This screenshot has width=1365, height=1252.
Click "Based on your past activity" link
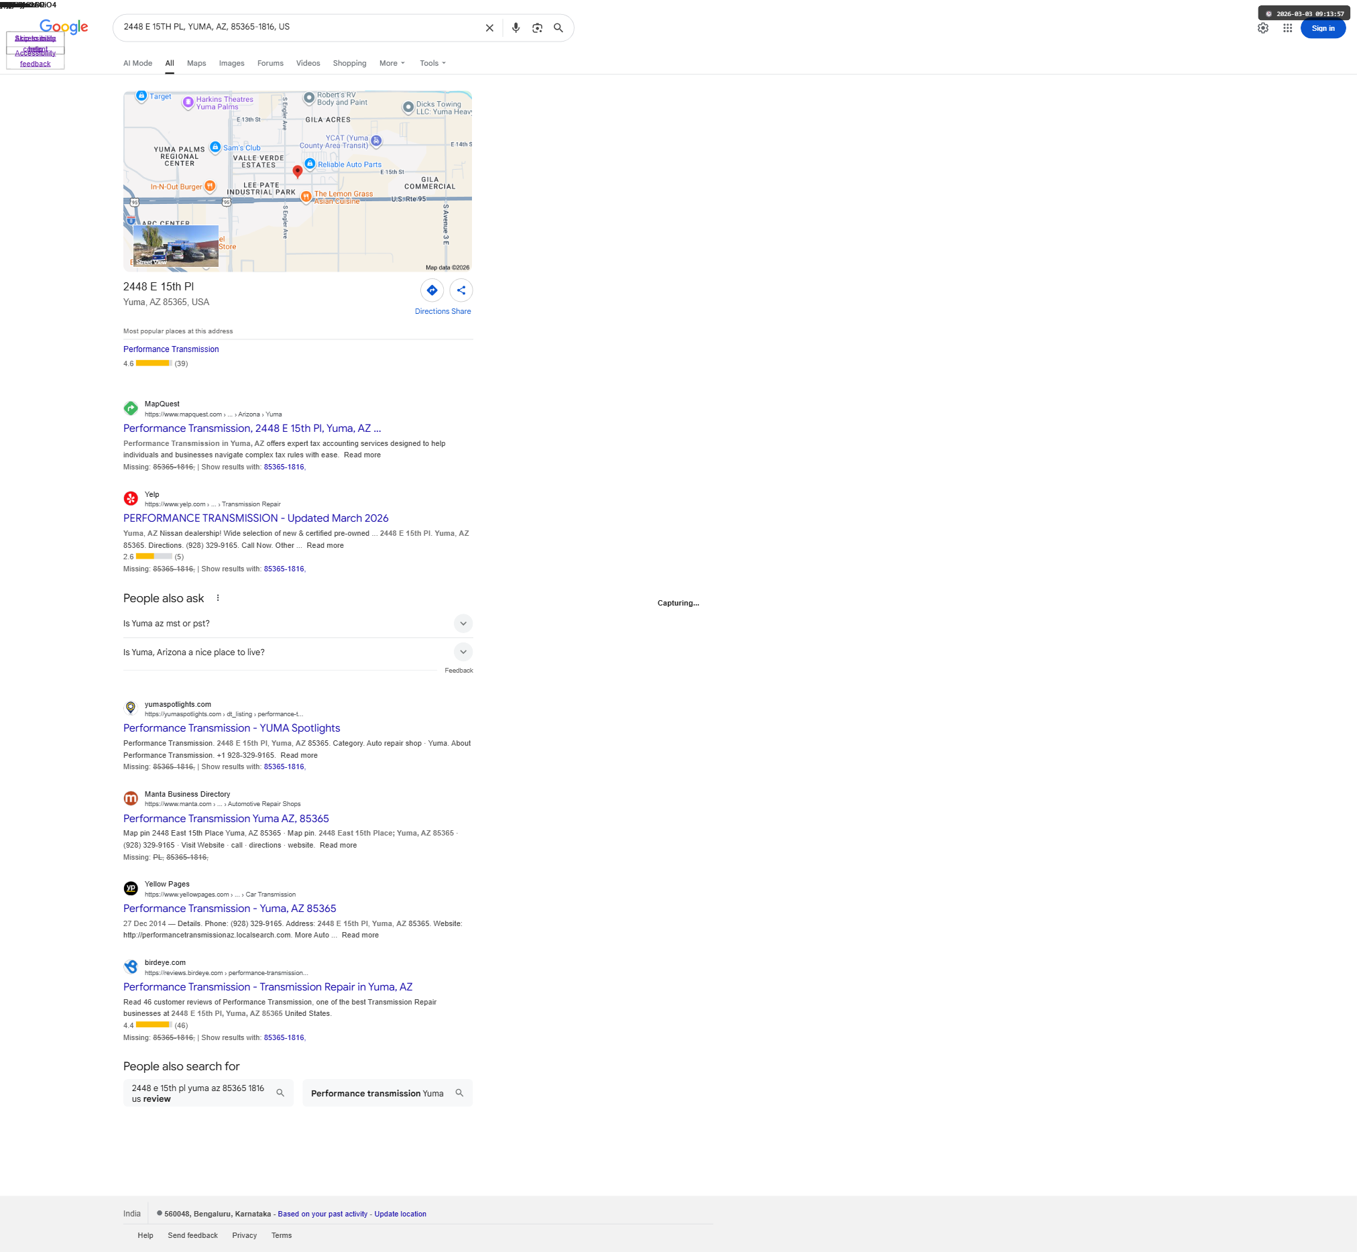pyautogui.click(x=324, y=1220)
